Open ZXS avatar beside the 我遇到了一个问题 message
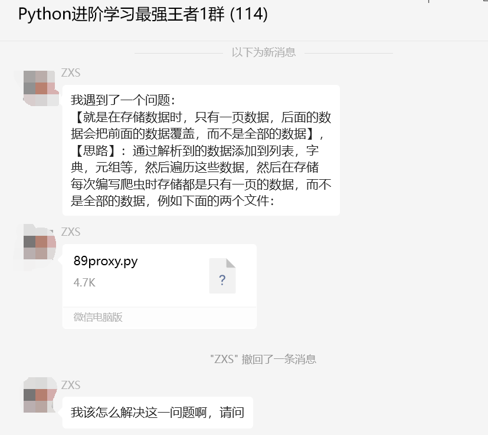Image resolution: width=488 pixels, height=435 pixels. [x=41, y=88]
